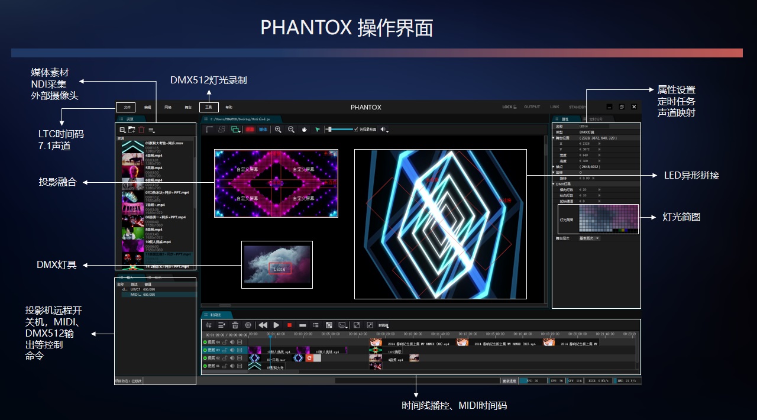Open the 文件 menu
Image resolution: width=757 pixels, height=420 pixels.
126,107
